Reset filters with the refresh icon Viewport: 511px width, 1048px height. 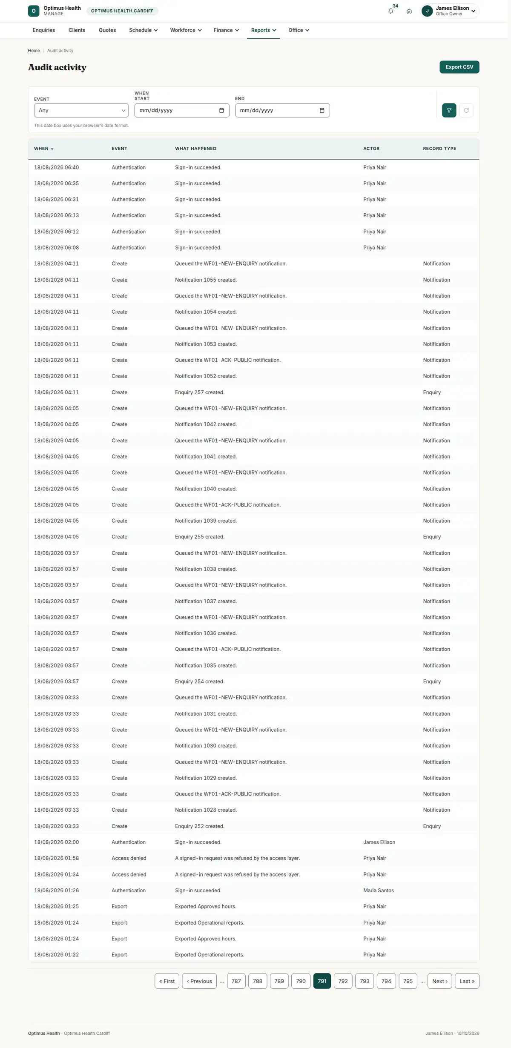[x=466, y=110]
